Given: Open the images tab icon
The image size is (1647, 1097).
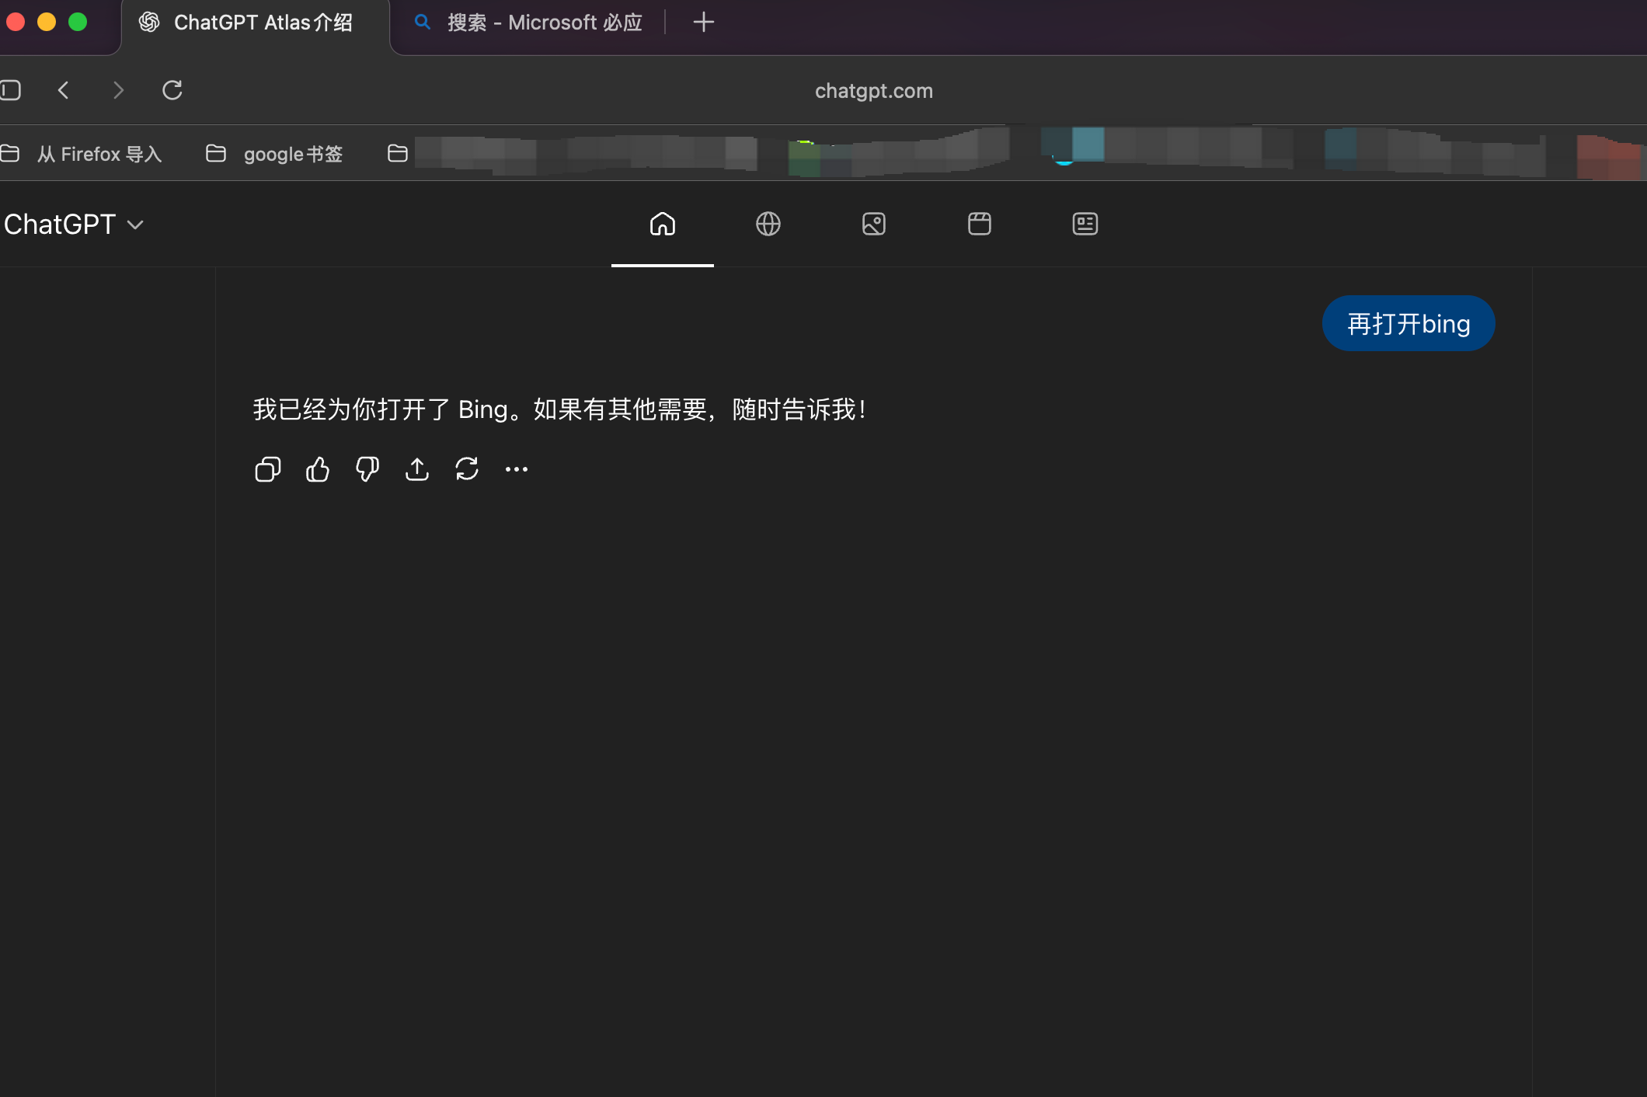Looking at the screenshot, I should click(x=873, y=225).
